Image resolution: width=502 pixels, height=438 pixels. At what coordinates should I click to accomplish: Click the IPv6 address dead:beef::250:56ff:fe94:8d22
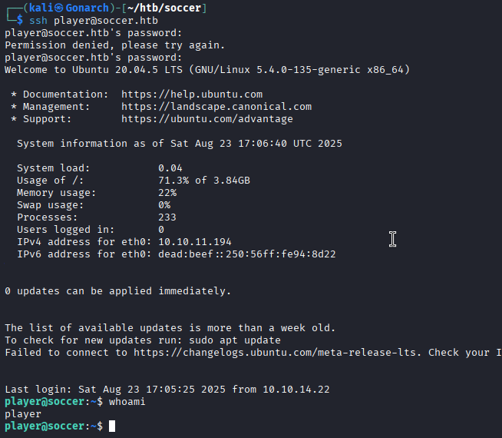coord(247,254)
